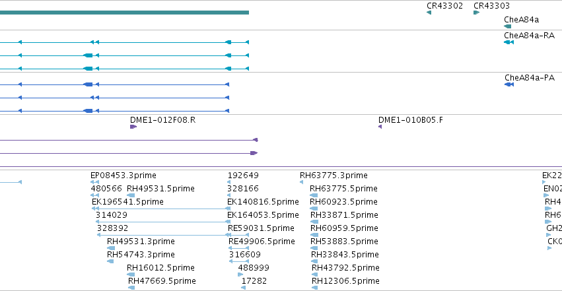Click the large teal gene bar

[124, 13]
